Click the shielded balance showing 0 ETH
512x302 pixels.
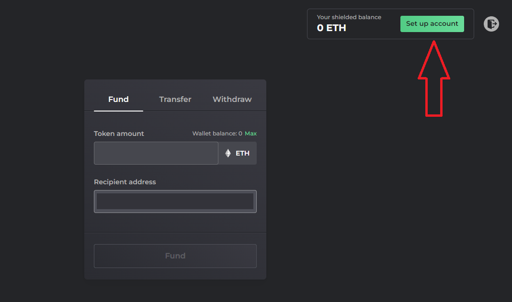pos(331,28)
